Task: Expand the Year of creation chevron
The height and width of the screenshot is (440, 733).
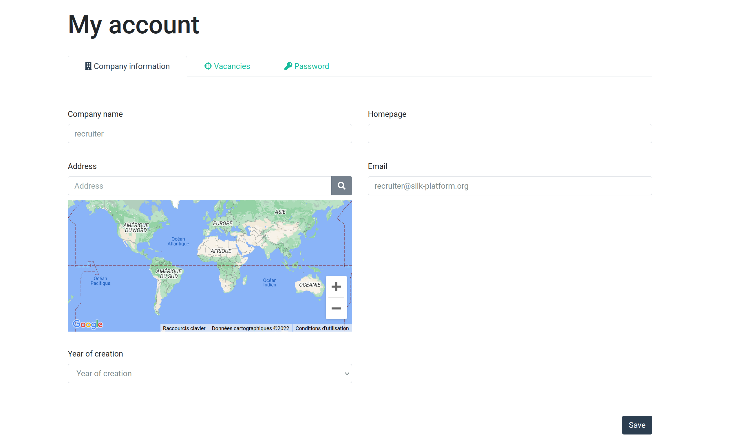Action: click(346, 374)
